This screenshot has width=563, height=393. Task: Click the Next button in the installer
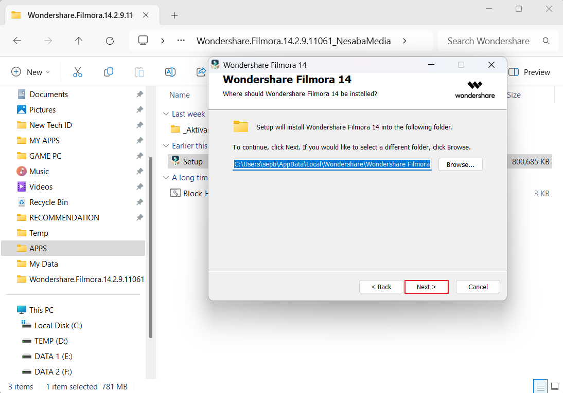426,287
